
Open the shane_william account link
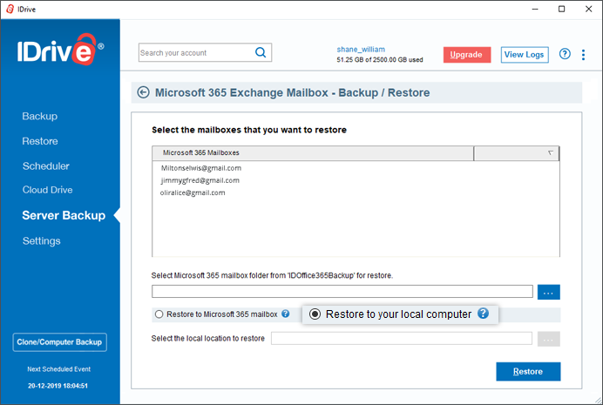pos(361,49)
